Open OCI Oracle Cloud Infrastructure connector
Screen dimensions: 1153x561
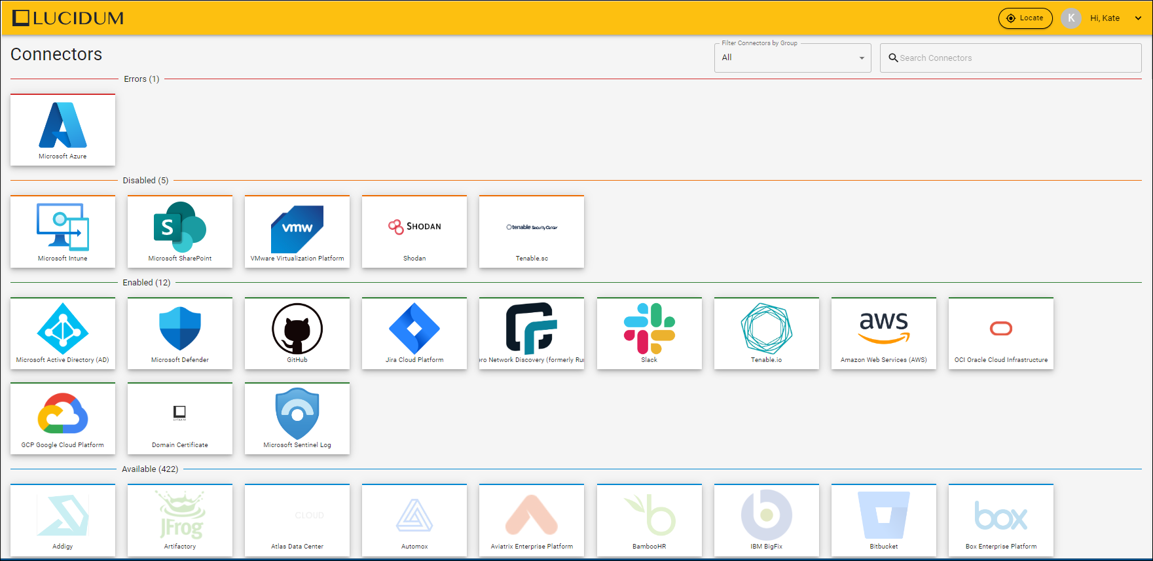[1001, 333]
